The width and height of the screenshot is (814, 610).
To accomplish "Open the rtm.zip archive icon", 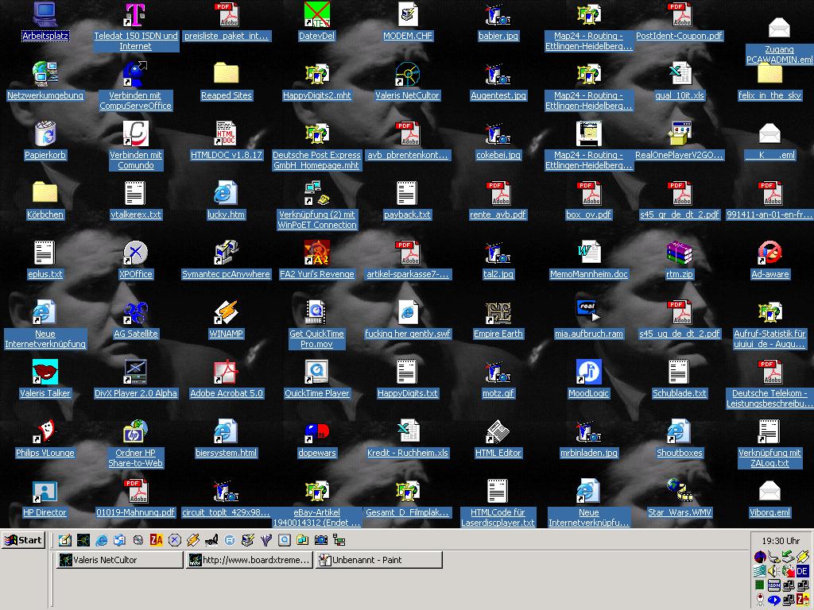I will click(679, 253).
